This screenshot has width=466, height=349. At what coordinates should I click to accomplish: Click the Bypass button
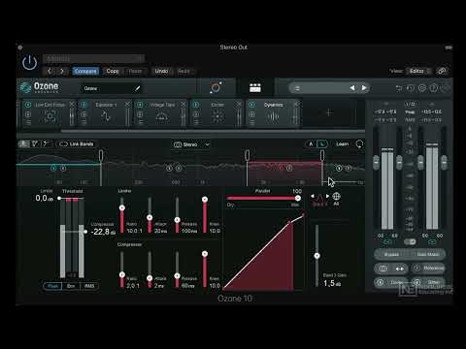coord(391,254)
